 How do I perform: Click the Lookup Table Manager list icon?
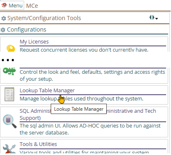[9, 94]
